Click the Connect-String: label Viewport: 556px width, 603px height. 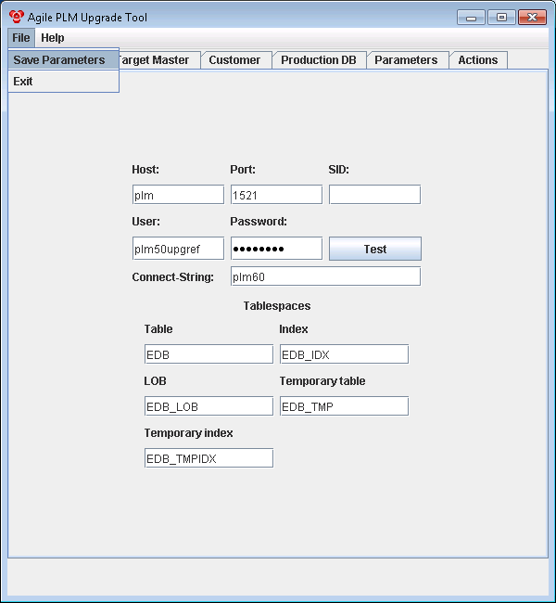point(173,276)
